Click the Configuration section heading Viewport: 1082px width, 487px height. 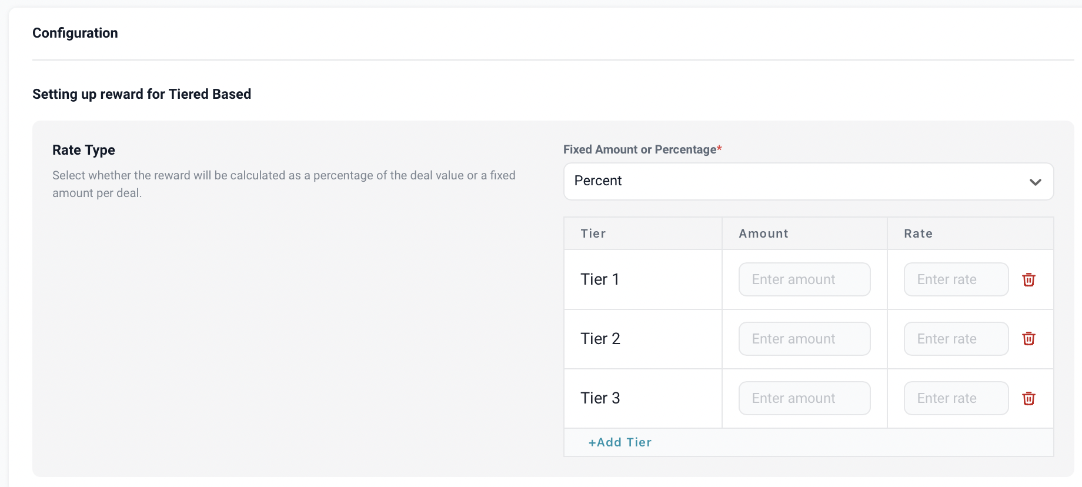point(75,33)
